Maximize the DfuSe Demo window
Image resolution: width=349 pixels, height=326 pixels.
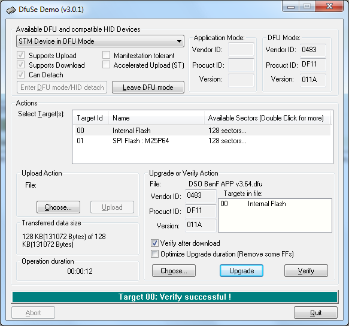(x=307, y=6)
